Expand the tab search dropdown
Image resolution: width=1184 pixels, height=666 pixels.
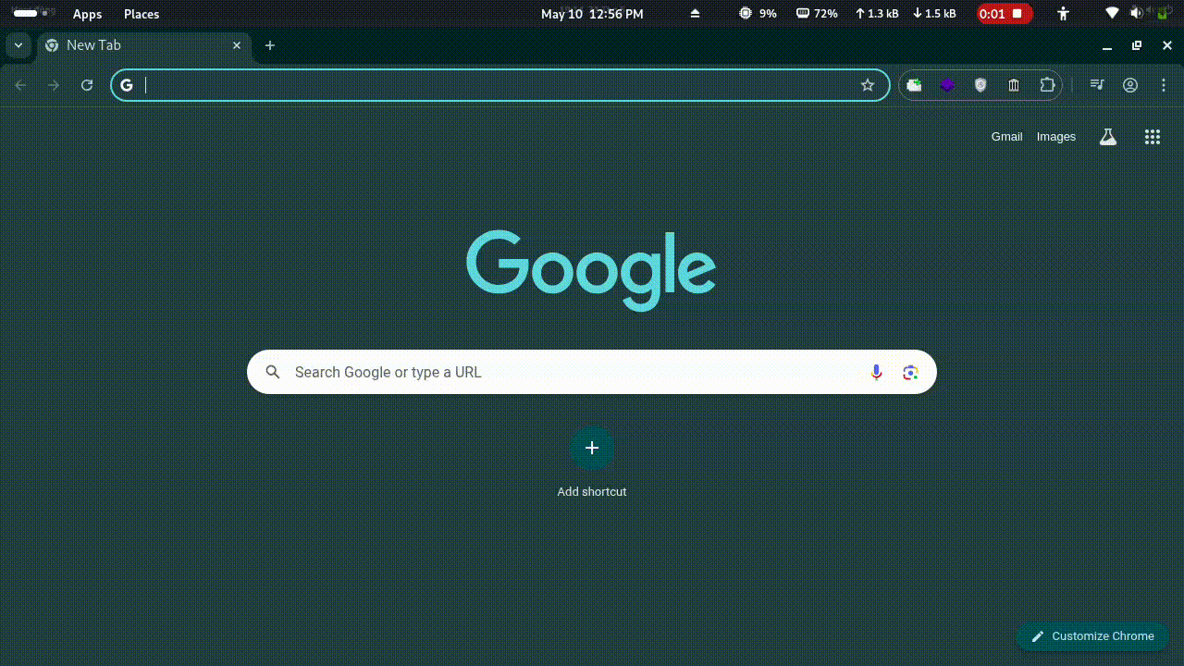coord(18,45)
